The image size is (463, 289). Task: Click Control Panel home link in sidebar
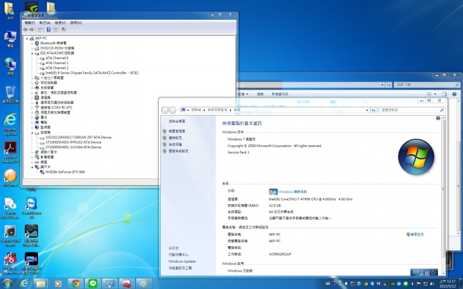177,121
